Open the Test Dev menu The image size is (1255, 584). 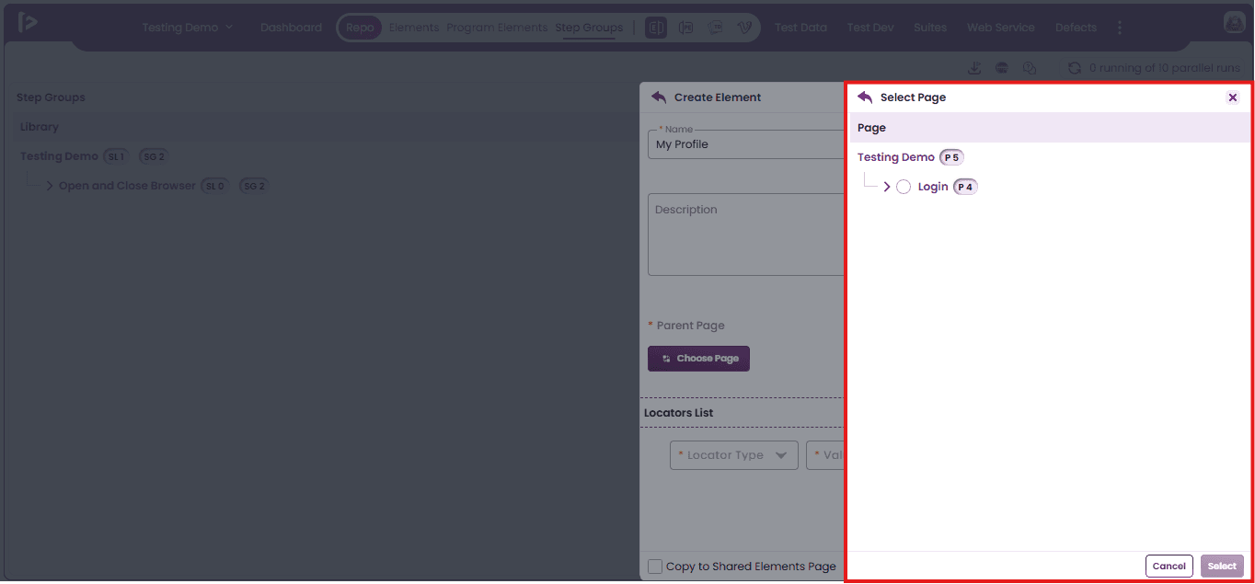(870, 28)
